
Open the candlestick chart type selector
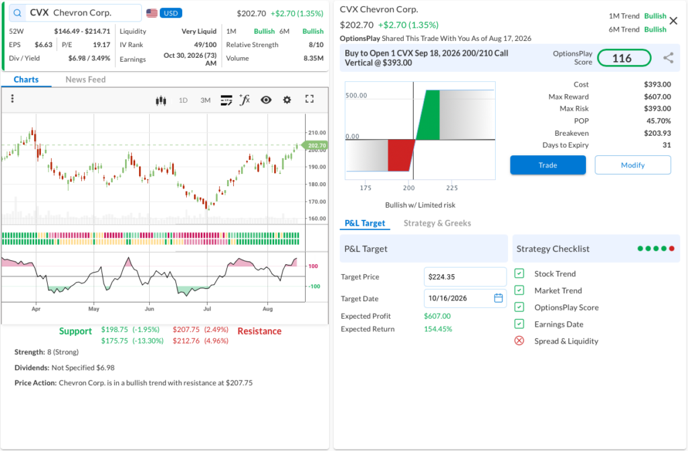161,101
